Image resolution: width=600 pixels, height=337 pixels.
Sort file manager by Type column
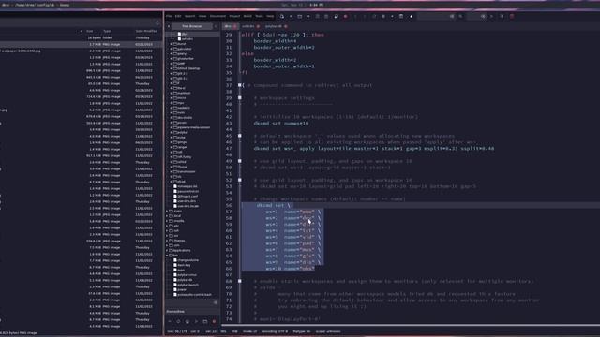[107, 31]
